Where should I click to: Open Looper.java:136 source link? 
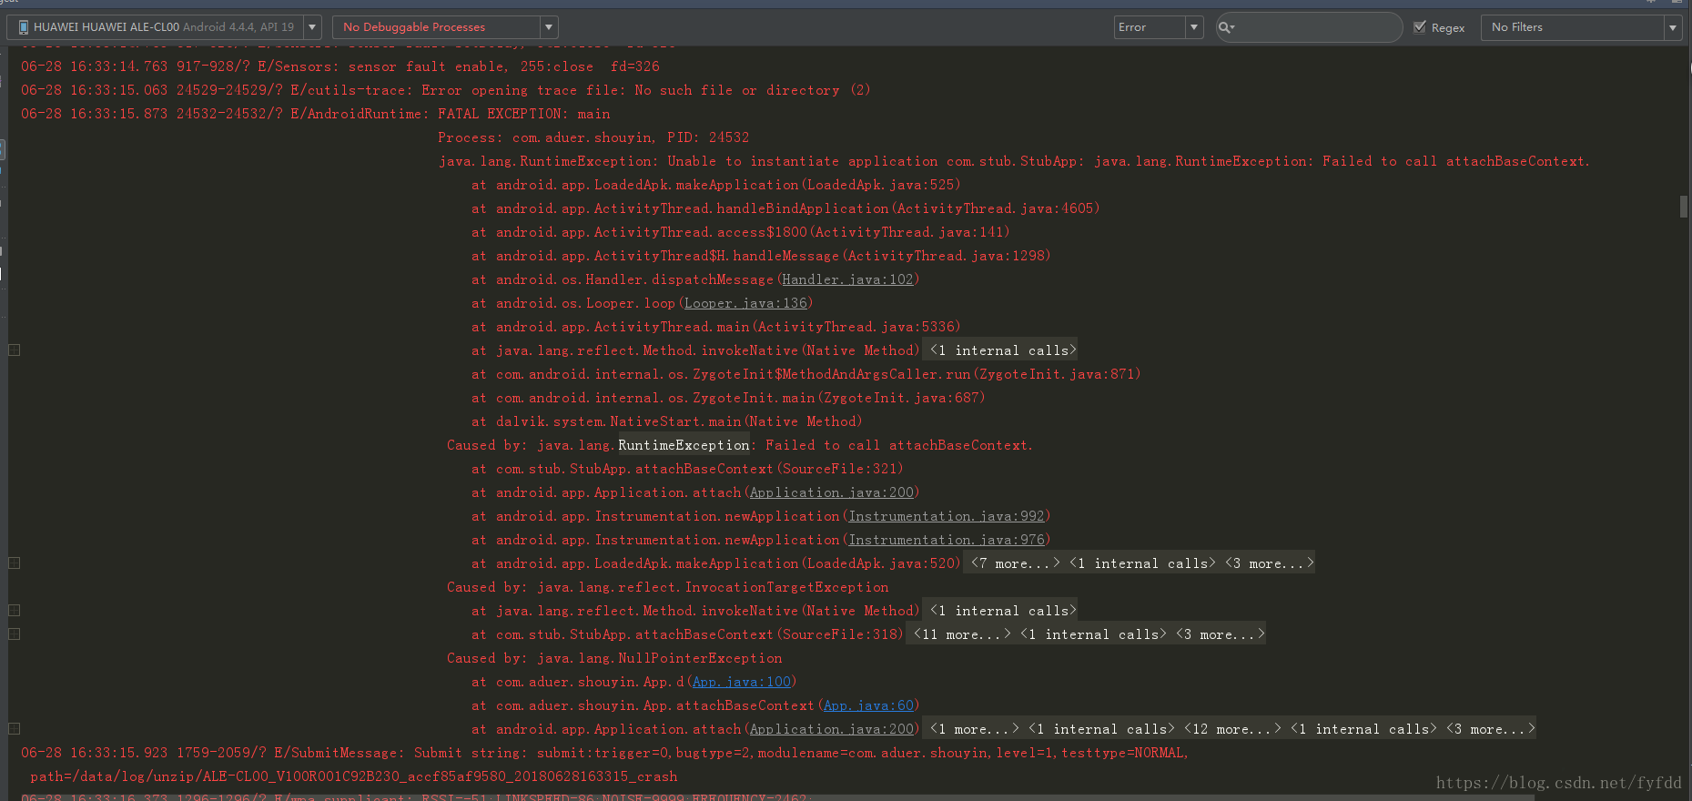pos(745,303)
